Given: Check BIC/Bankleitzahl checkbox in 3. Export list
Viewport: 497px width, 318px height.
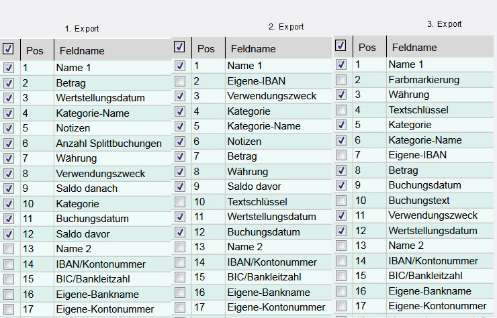Looking at the screenshot, I should point(341,276).
